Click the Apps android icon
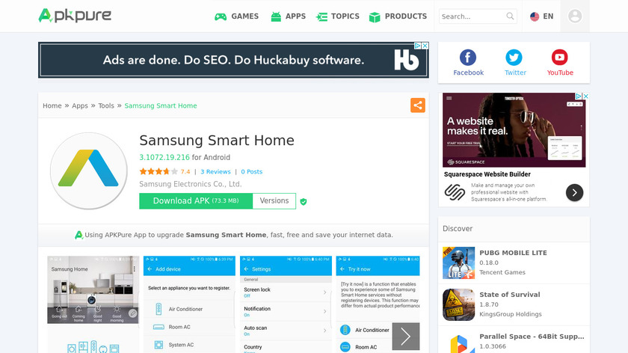This screenshot has height=353, width=628. pos(276,16)
